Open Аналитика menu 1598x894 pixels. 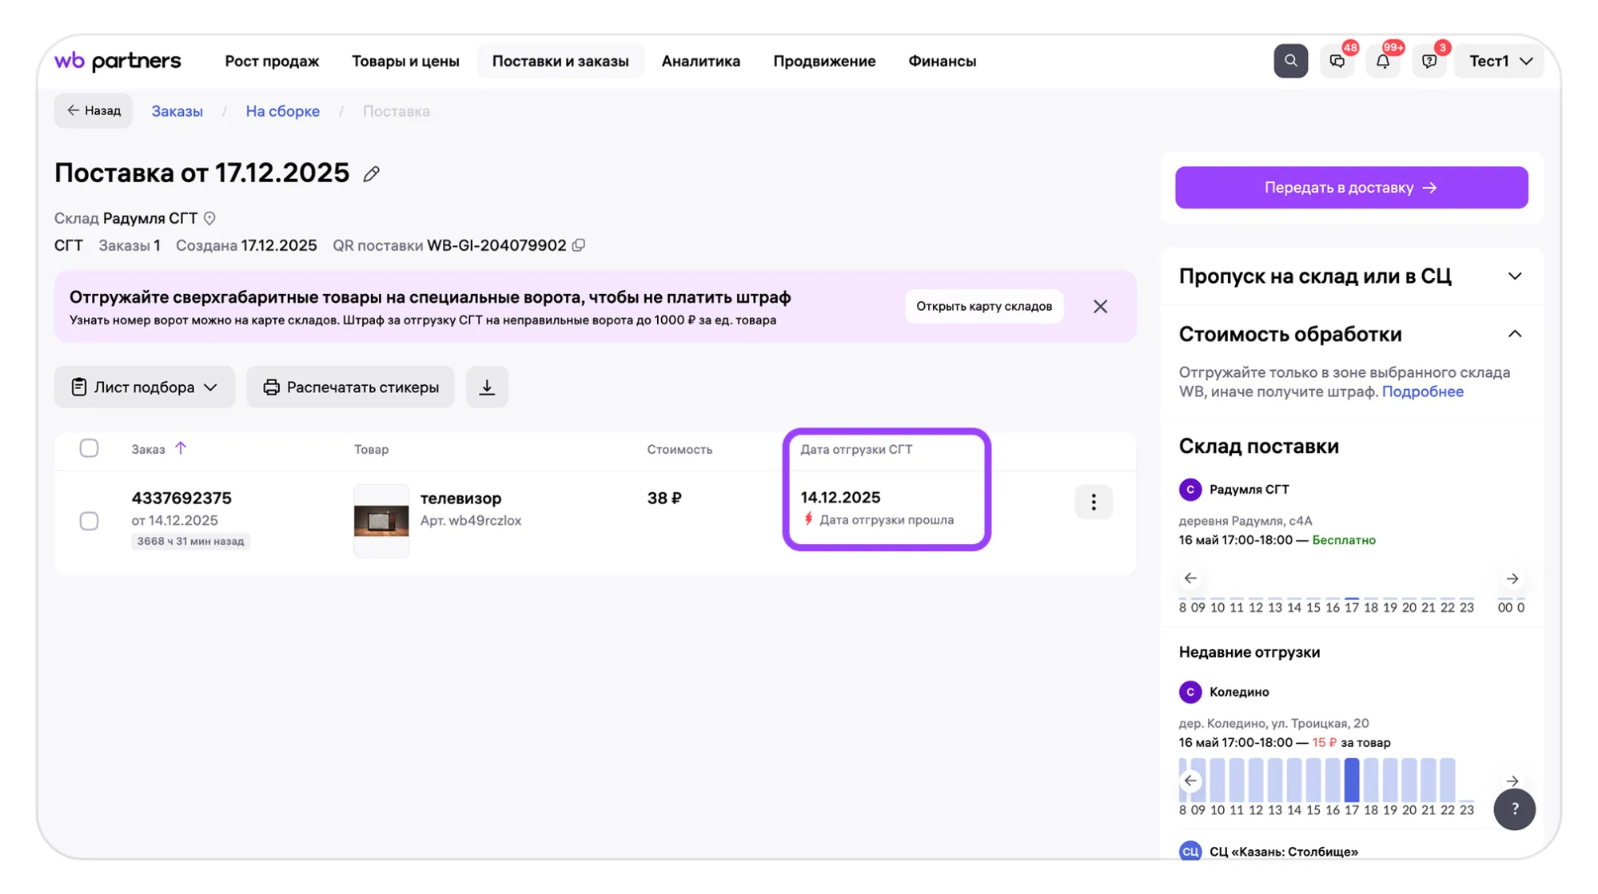(700, 62)
